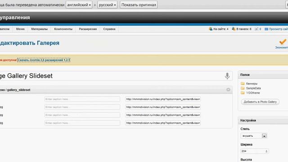Open the Материалы menu
The height and width of the screenshot is (162, 288).
click(39, 29)
